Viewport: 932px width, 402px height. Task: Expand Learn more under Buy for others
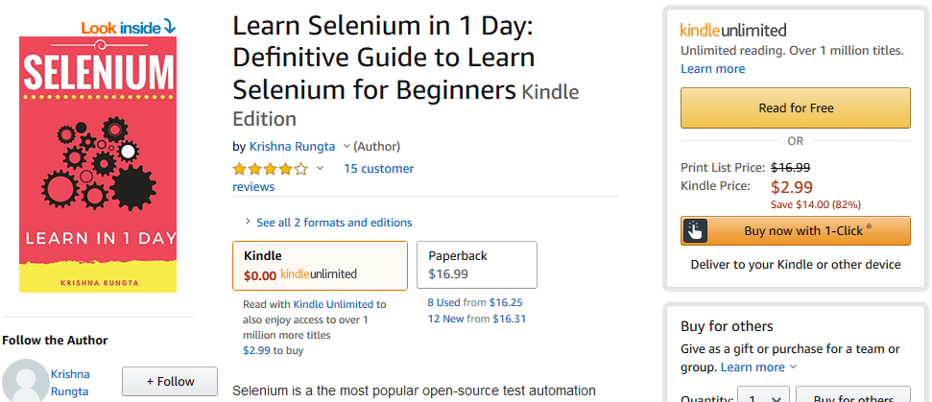click(x=758, y=367)
